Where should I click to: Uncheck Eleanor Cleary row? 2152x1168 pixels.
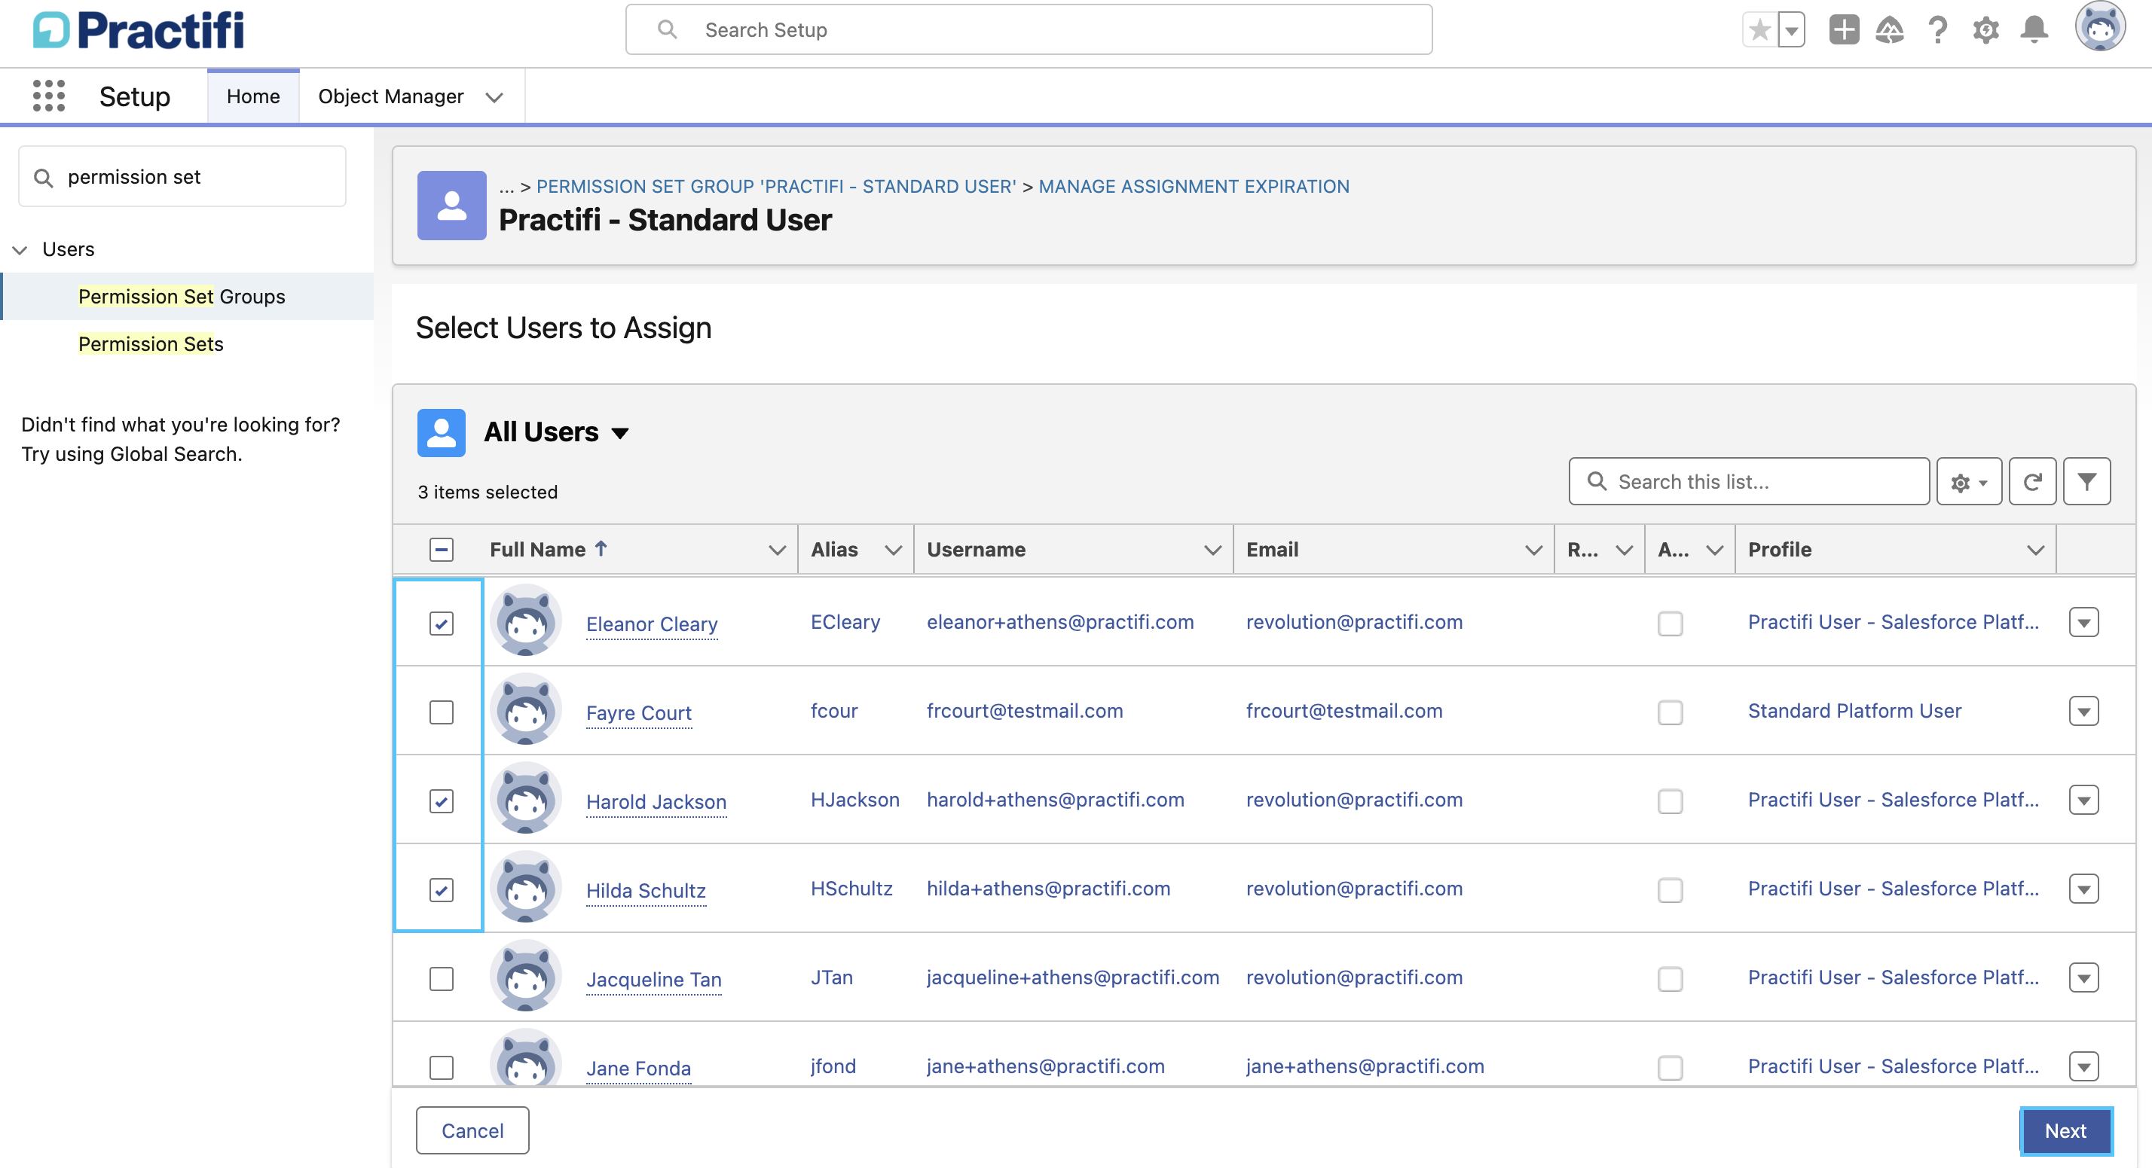[441, 624]
